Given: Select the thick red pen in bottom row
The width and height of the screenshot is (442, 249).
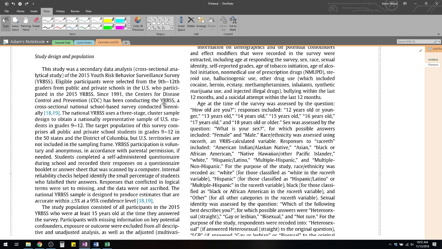Looking at the screenshot, I should (x=60, y=27).
